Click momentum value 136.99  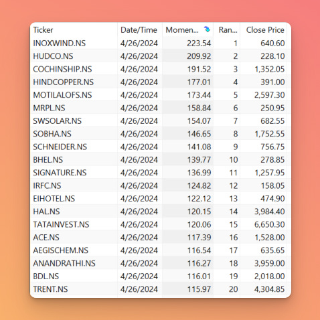tap(199, 173)
